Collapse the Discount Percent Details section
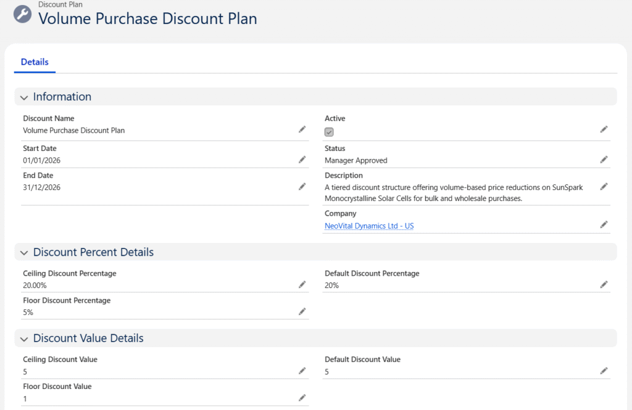The height and width of the screenshot is (410, 632). 24,253
